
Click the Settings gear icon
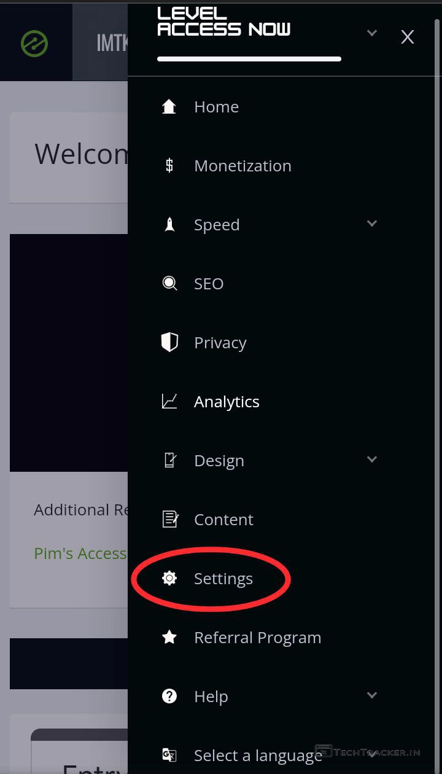(169, 578)
